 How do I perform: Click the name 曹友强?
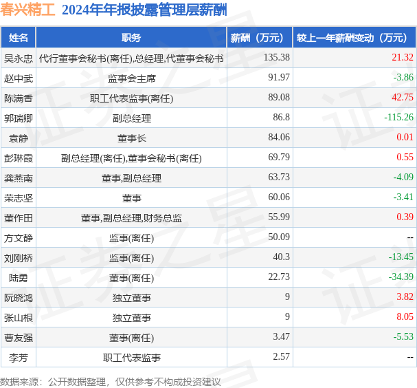[x=19, y=338]
